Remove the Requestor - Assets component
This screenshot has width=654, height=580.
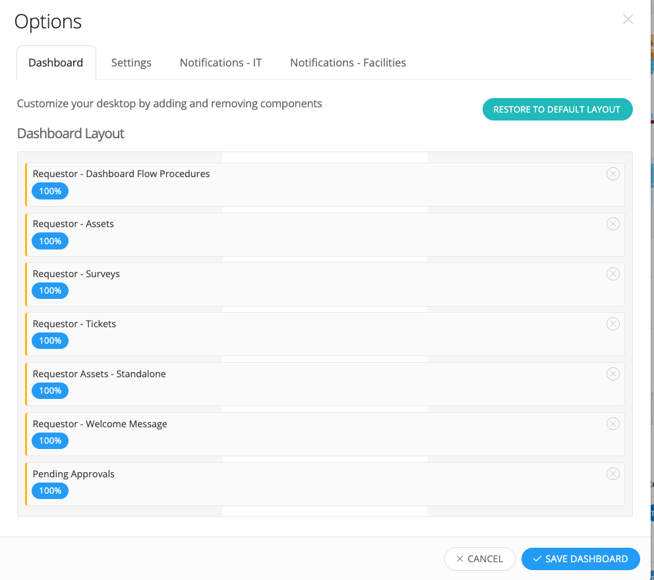coord(612,224)
